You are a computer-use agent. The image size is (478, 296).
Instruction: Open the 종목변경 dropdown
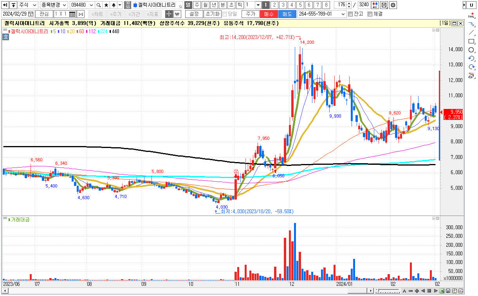pyautogui.click(x=54, y=5)
